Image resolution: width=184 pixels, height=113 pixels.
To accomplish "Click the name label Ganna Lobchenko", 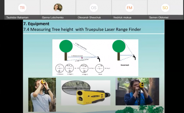I will coord(53,17).
